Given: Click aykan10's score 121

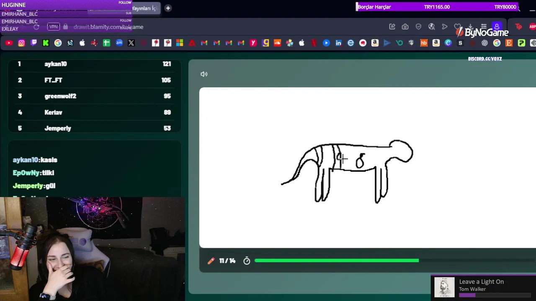Looking at the screenshot, I should click(167, 64).
